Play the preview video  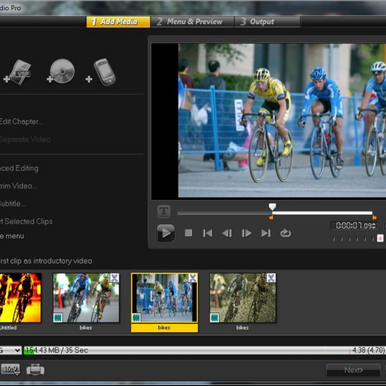click(x=166, y=233)
